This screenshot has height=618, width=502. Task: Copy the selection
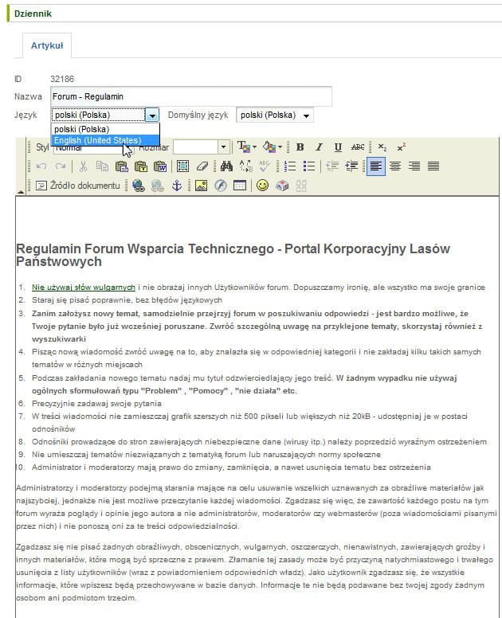click(x=102, y=166)
